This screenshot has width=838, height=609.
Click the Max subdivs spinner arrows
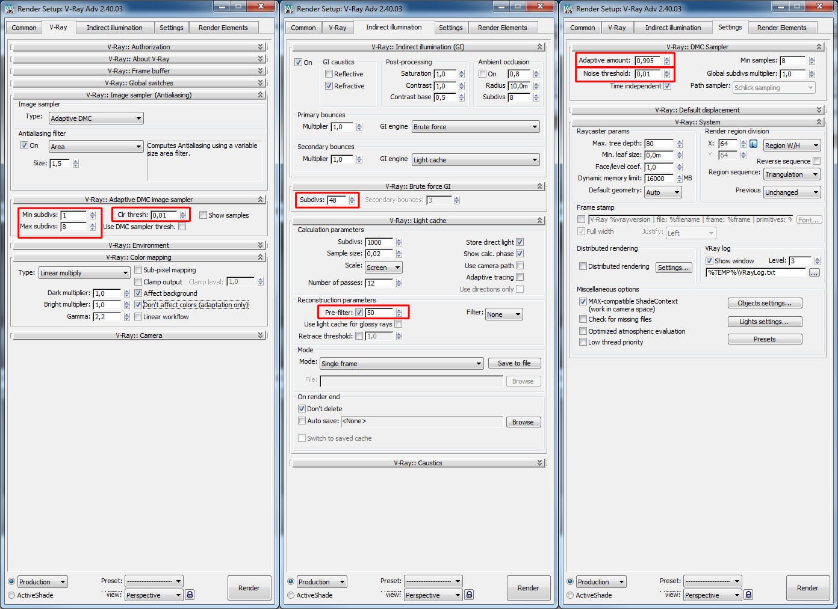pyautogui.click(x=92, y=227)
